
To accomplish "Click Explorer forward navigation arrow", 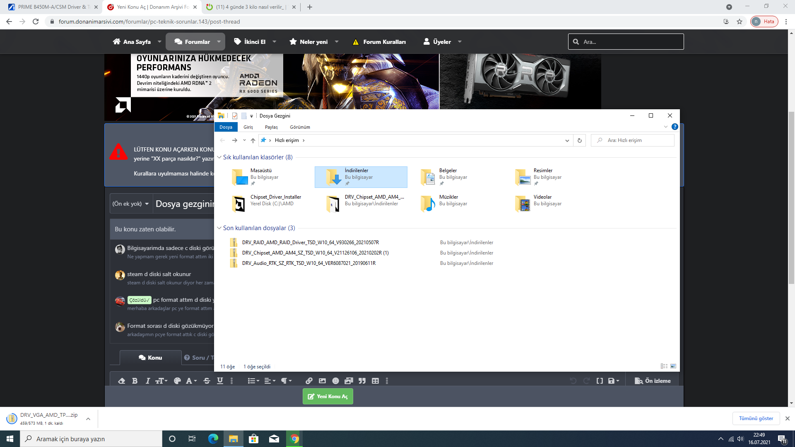I will click(234, 140).
